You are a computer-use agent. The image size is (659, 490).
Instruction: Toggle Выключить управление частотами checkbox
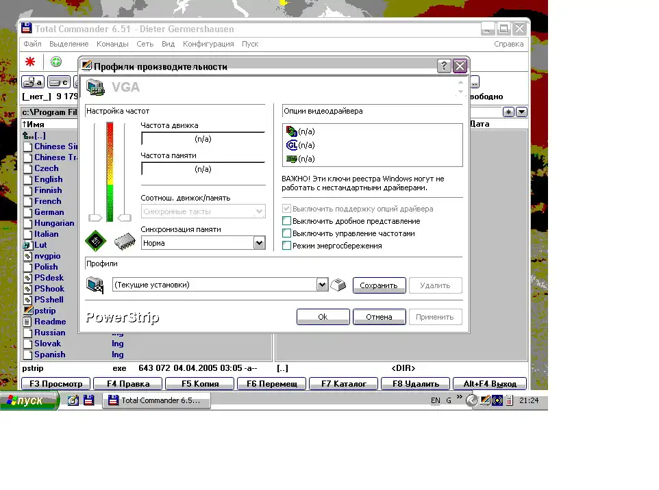point(287,233)
